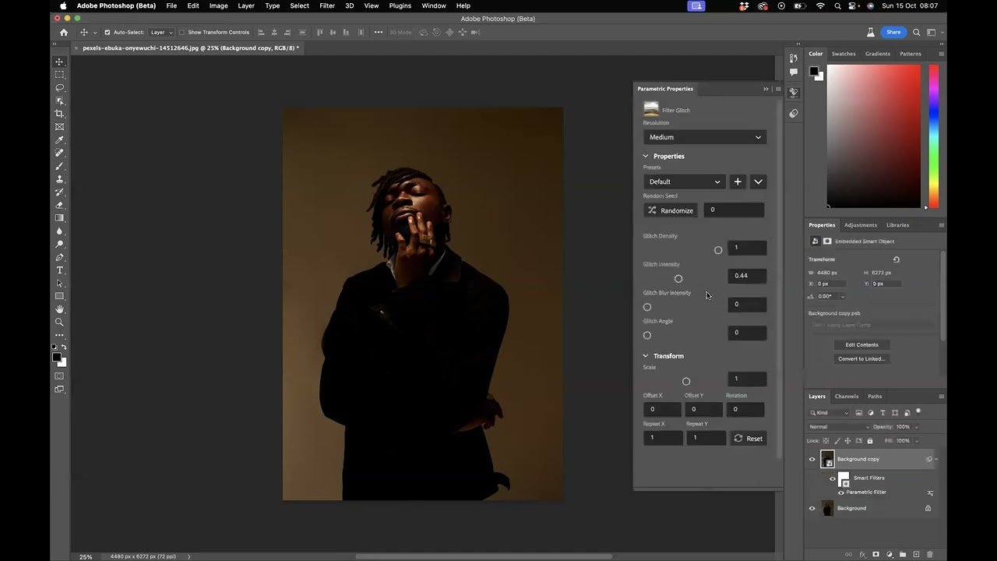Toggle Quick Mask mode icon
The width and height of the screenshot is (997, 561).
pyautogui.click(x=59, y=376)
